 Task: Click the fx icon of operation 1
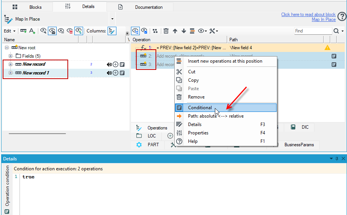coord(143,47)
